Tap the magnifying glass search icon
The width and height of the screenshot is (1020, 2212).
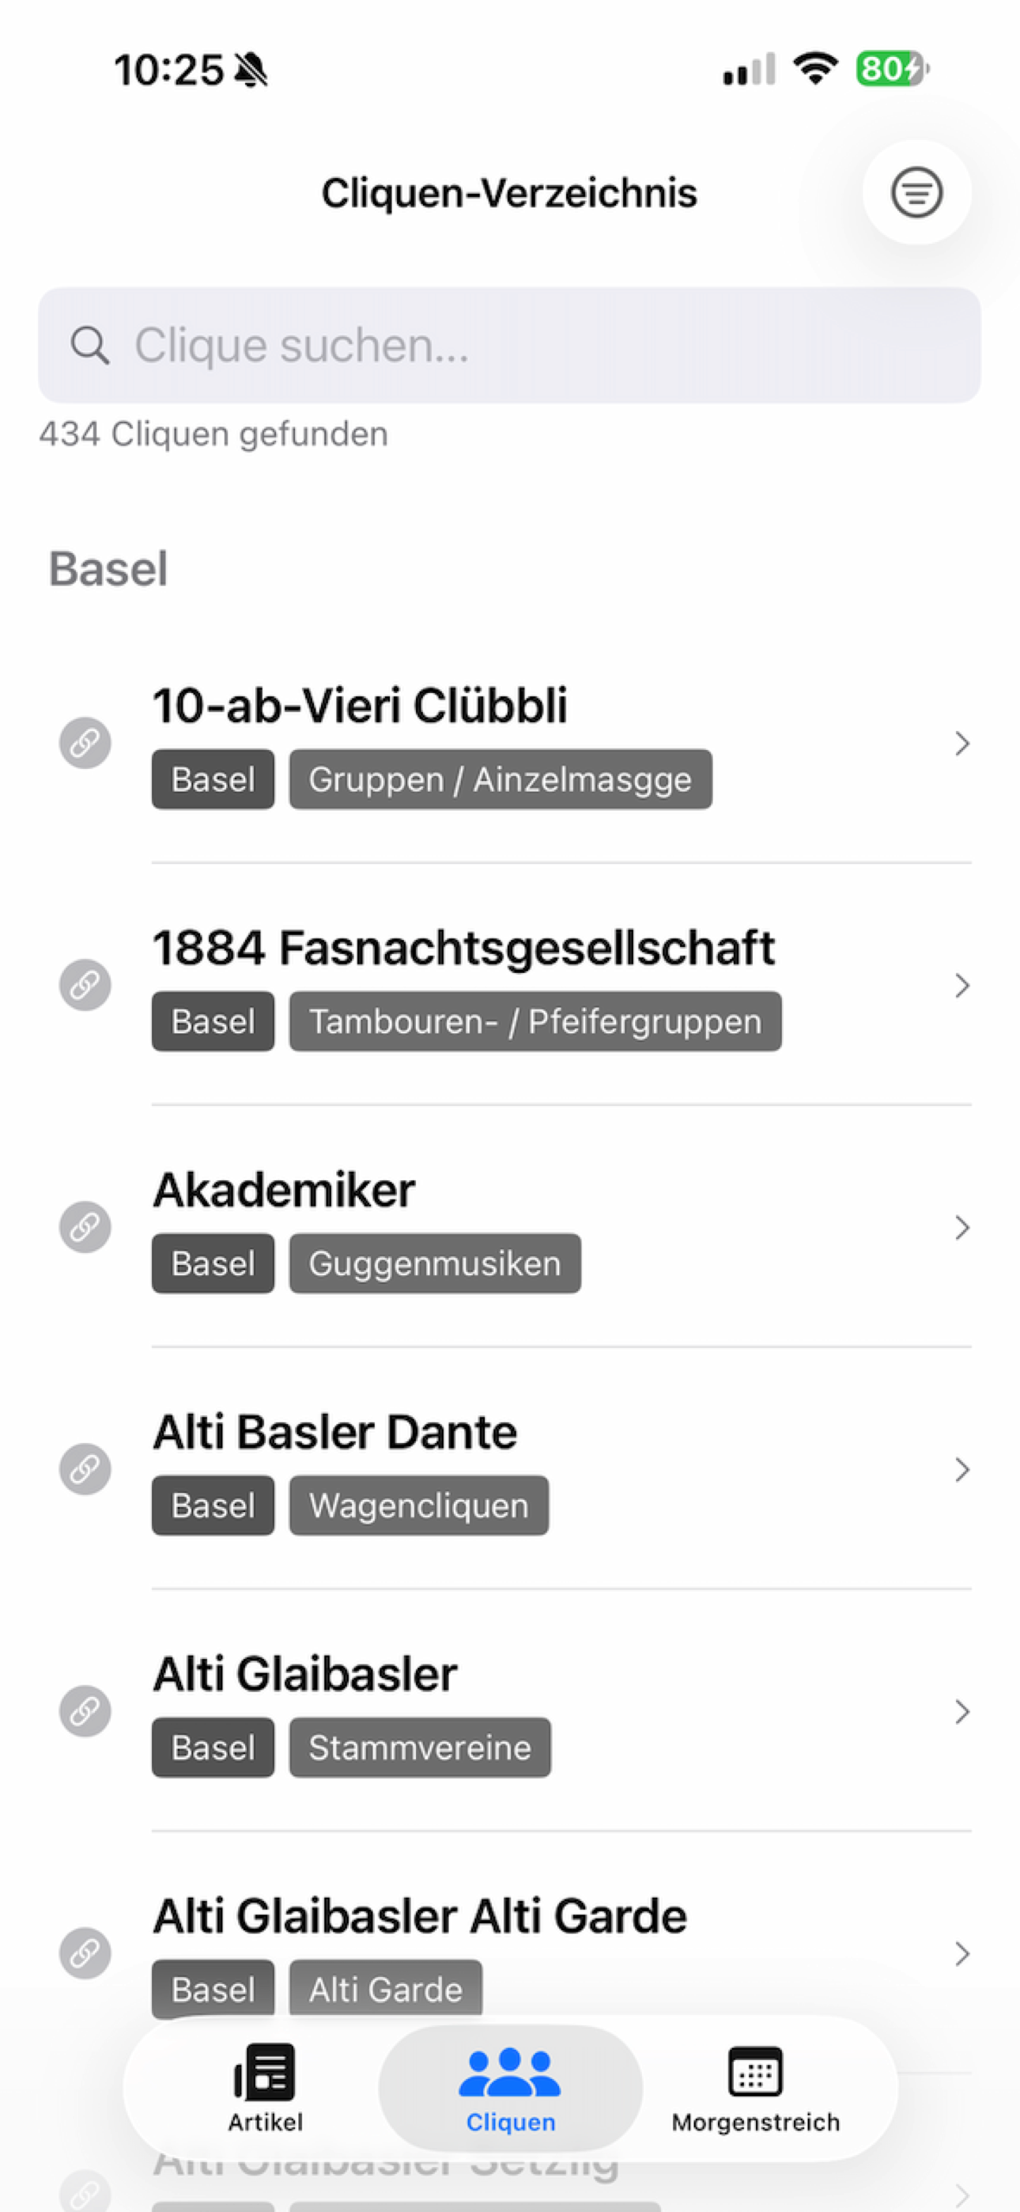point(89,345)
